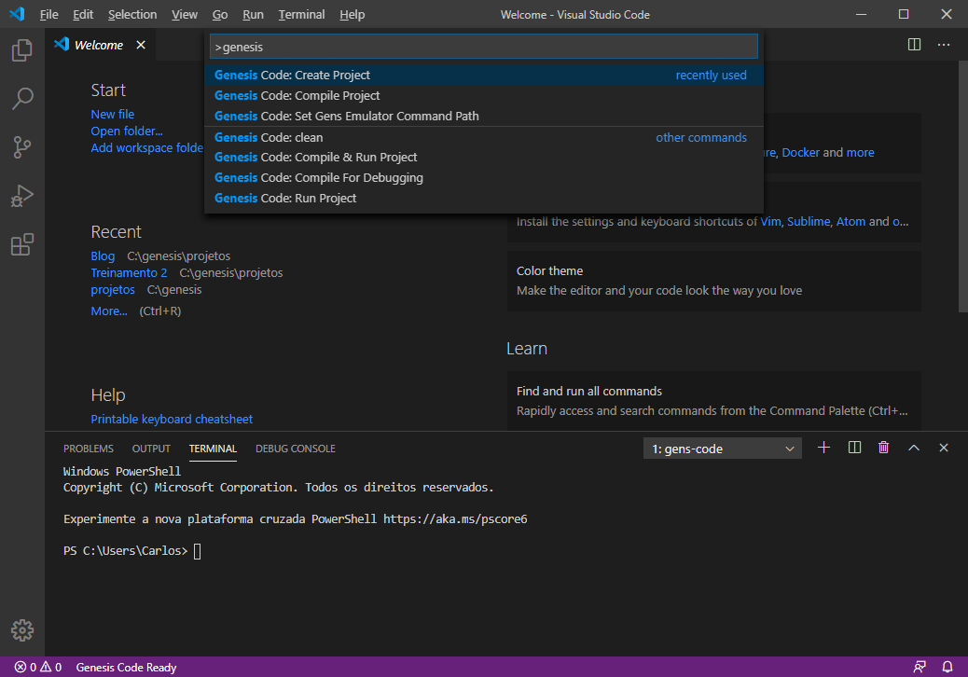Close the terminal panel
This screenshot has width=968, height=677.
click(x=944, y=448)
